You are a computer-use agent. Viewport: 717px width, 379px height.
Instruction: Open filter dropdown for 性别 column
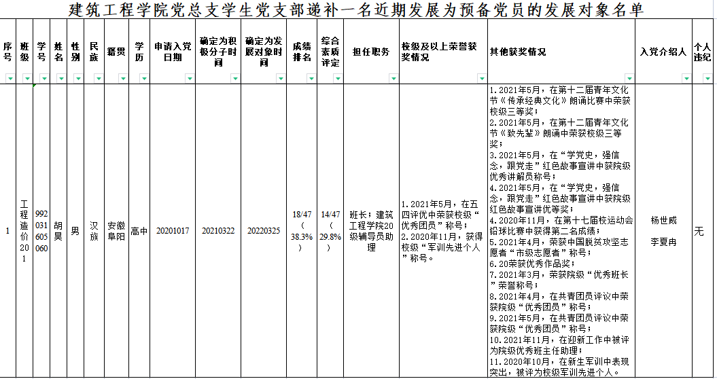(x=79, y=79)
